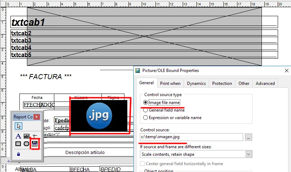Toggle the Button Lock icon
The height and width of the screenshot is (172, 291).
pyautogui.click(x=18, y=154)
